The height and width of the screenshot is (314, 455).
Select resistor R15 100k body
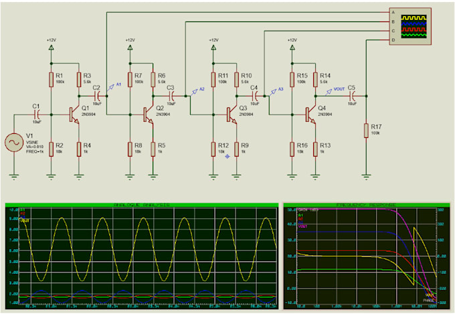coord(292,80)
